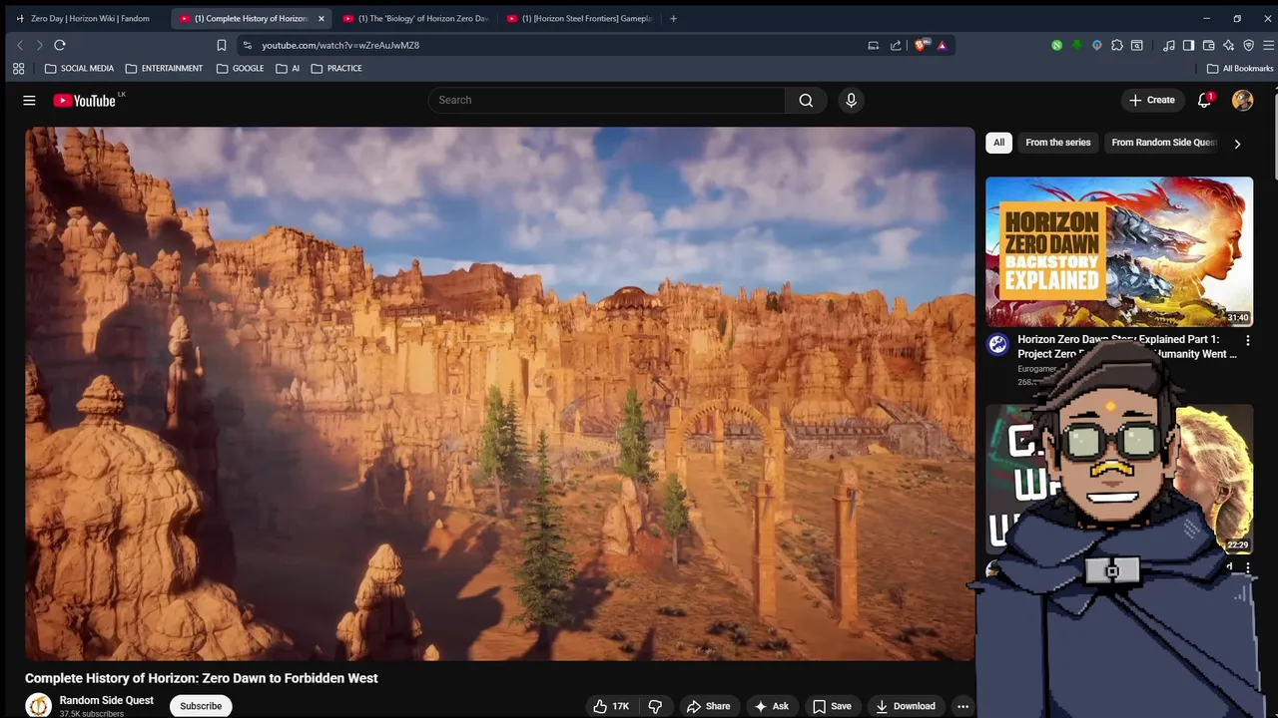Open the YouTube hamburger guide menu

coord(29,100)
